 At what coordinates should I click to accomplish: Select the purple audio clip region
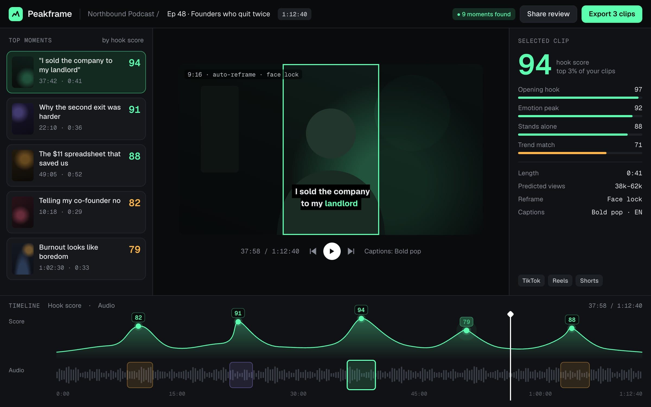241,375
